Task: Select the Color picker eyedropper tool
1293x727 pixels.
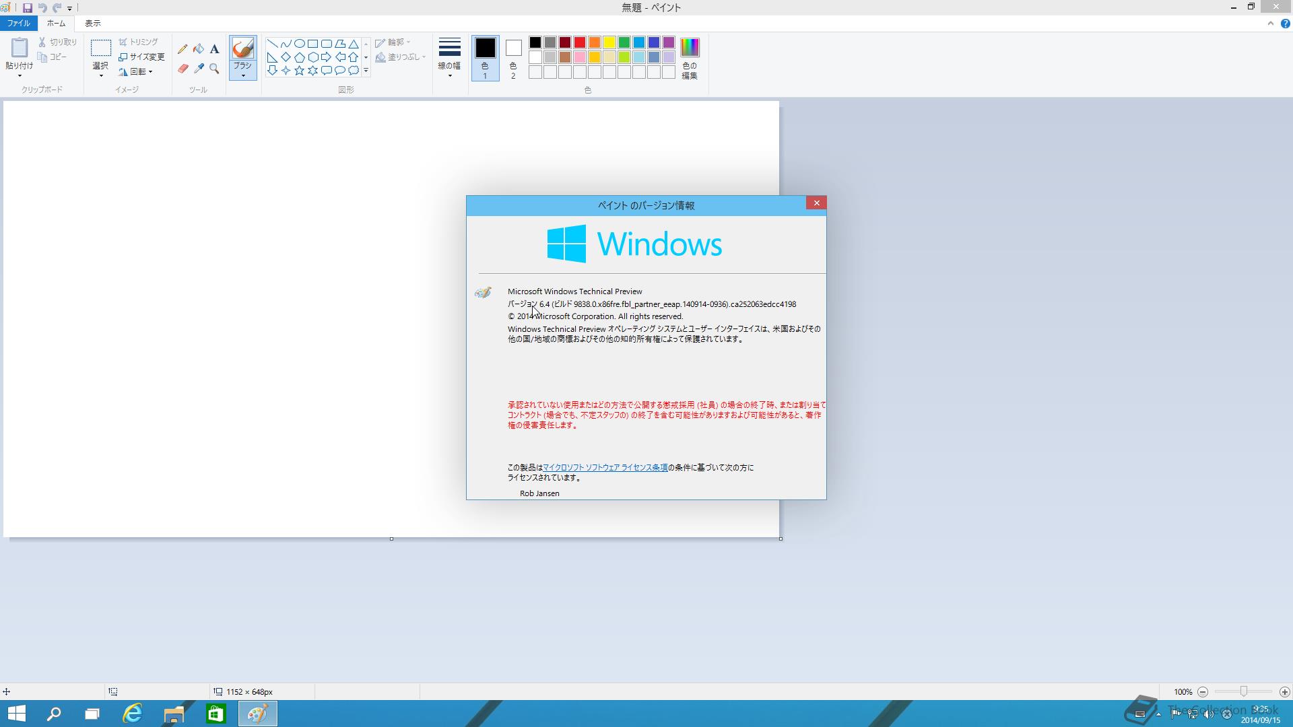Action: (199, 69)
